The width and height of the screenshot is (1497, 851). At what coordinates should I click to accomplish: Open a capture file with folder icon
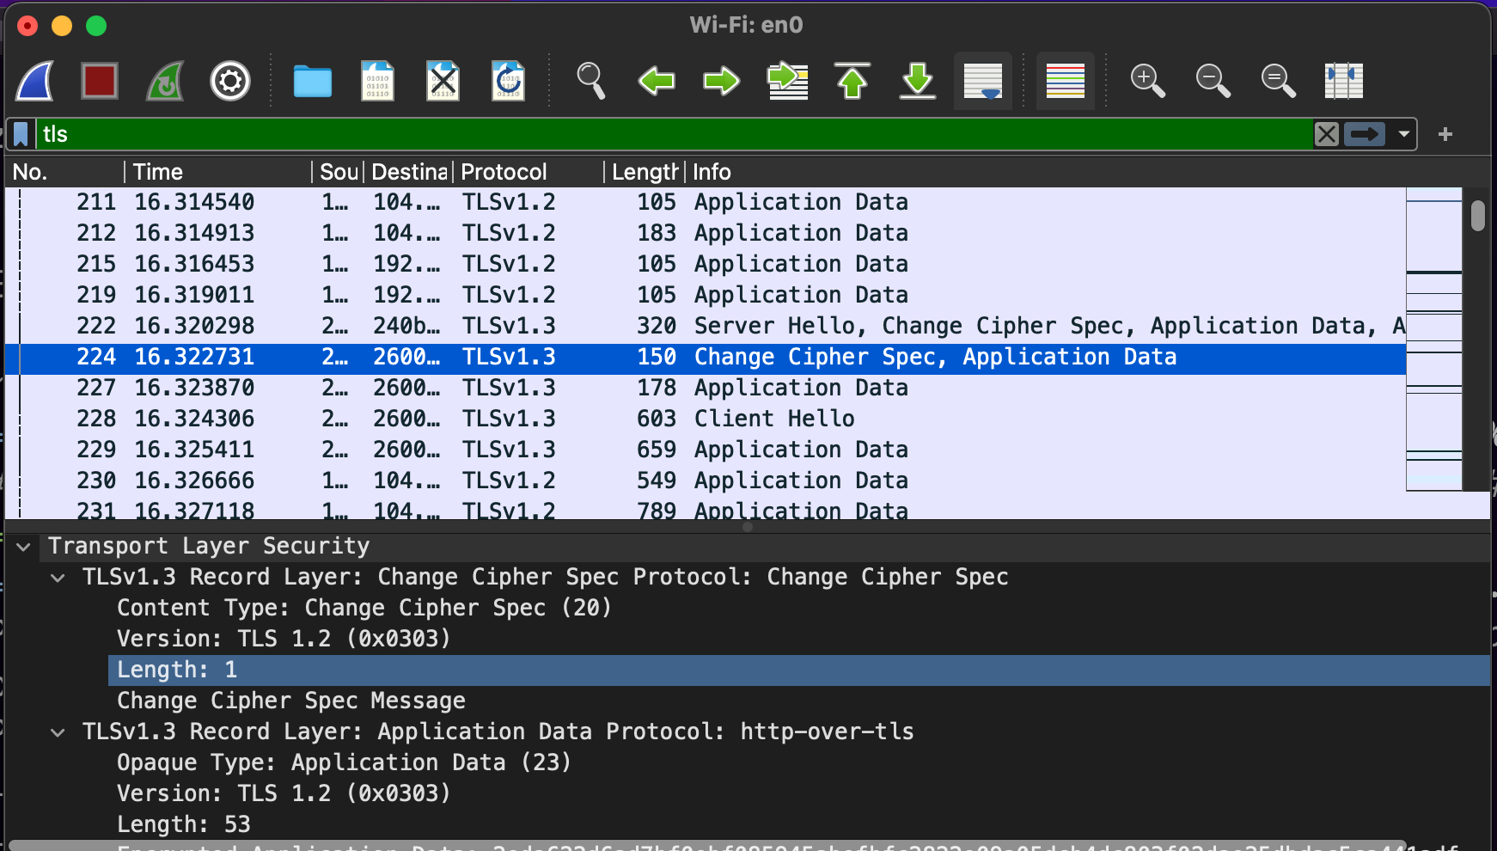click(x=313, y=82)
